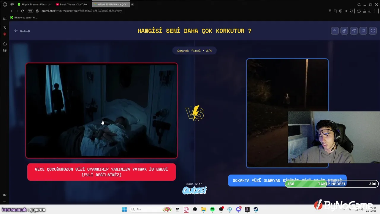Click the site padlock security icon

point(37,11)
